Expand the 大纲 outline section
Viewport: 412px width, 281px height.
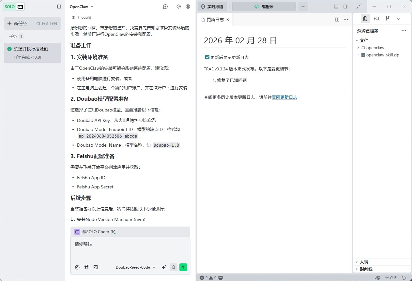coord(364,262)
